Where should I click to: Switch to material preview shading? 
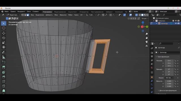(145, 15)
